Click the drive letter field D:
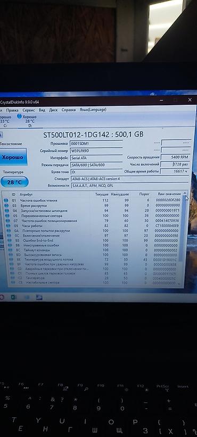The width and height of the screenshot is (197, 437). [x=96, y=172]
